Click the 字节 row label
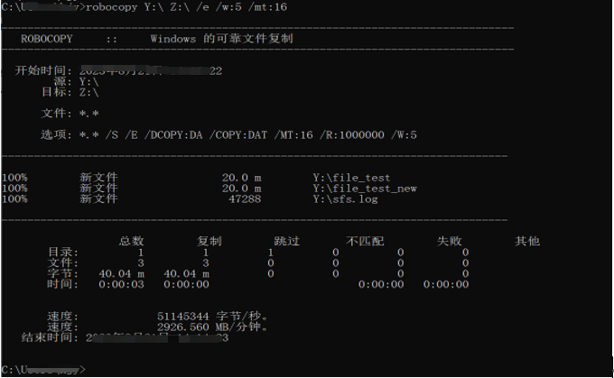The image size is (614, 378). coord(62,273)
